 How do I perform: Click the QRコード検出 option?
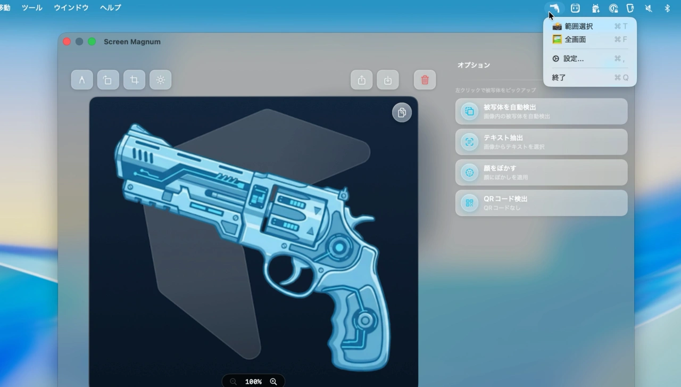(x=541, y=203)
